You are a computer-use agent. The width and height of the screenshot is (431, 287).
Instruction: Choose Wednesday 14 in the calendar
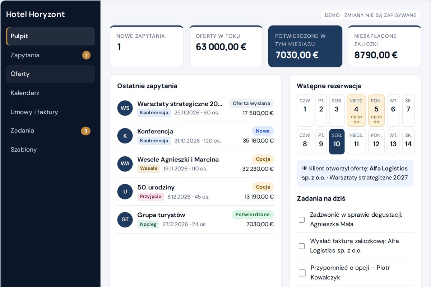coord(408,142)
